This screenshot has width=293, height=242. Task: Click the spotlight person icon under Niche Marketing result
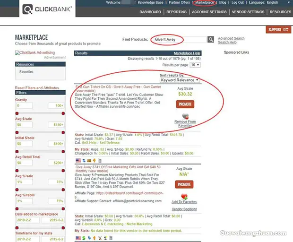105,238
